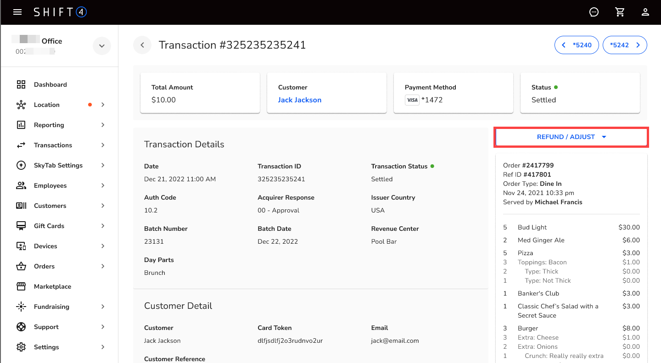Select the Dashboard grid icon
Image resolution: width=661 pixels, height=363 pixels.
(21, 84)
